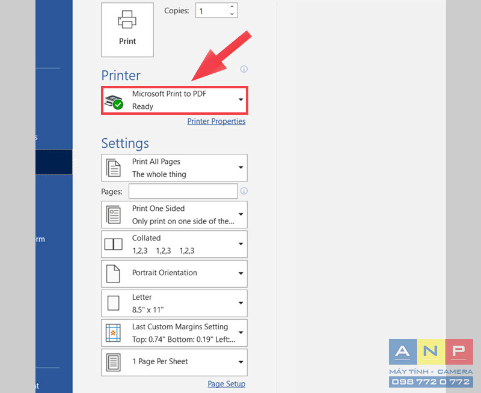Open the Page Setup link
481x393 pixels.
(x=227, y=384)
